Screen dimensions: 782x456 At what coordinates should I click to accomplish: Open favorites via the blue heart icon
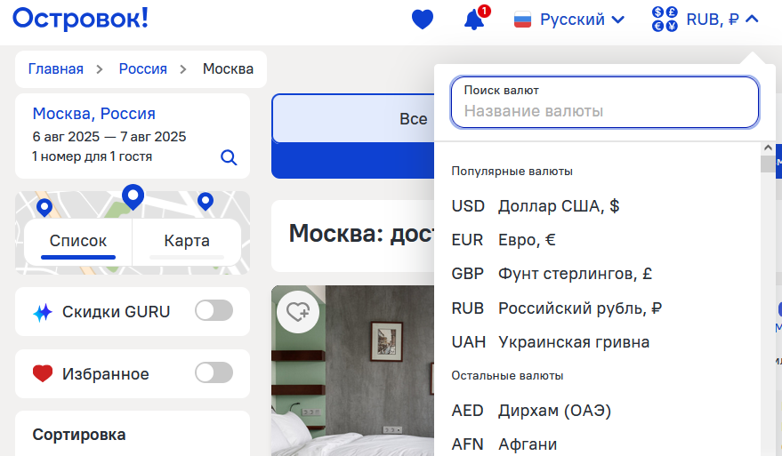[423, 20]
